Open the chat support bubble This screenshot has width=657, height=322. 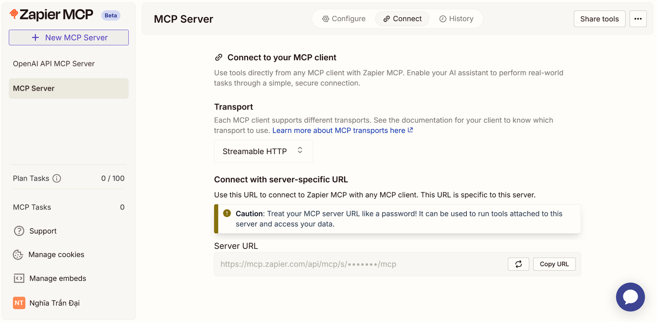(630, 297)
